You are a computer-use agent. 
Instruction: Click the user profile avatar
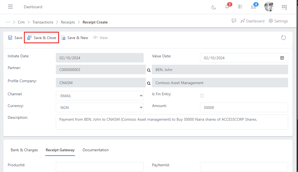(269, 7)
